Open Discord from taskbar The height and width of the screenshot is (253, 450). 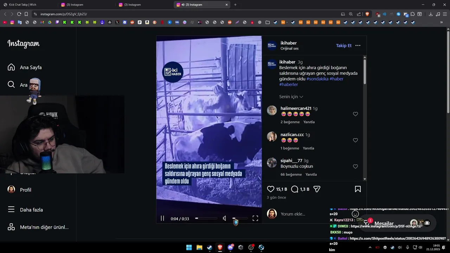coord(230,247)
